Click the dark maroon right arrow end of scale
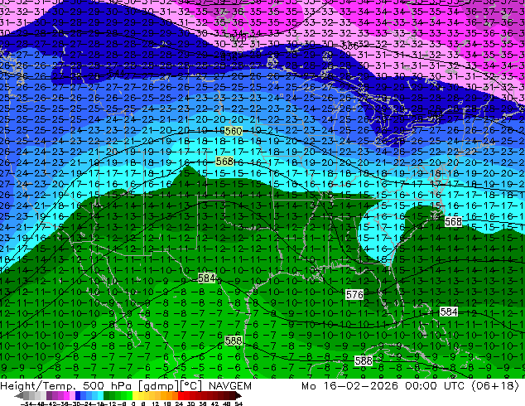 (238, 395)
